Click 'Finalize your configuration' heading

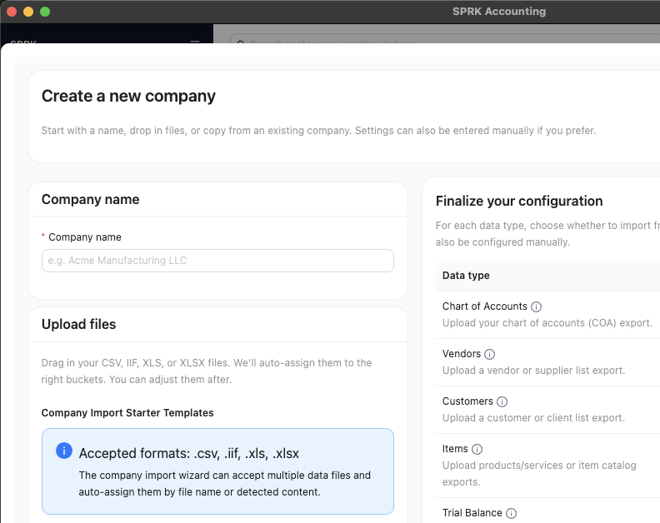click(x=519, y=201)
